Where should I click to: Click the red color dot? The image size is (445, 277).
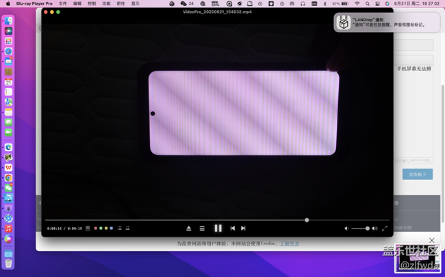pyautogui.click(x=95, y=229)
